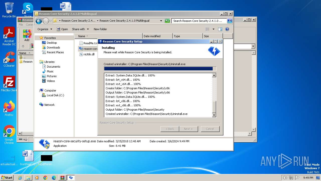Viewport: 321px width, 181px height.
Task: Select the Reason folder in WinRAR
Action: (x=26, y=62)
